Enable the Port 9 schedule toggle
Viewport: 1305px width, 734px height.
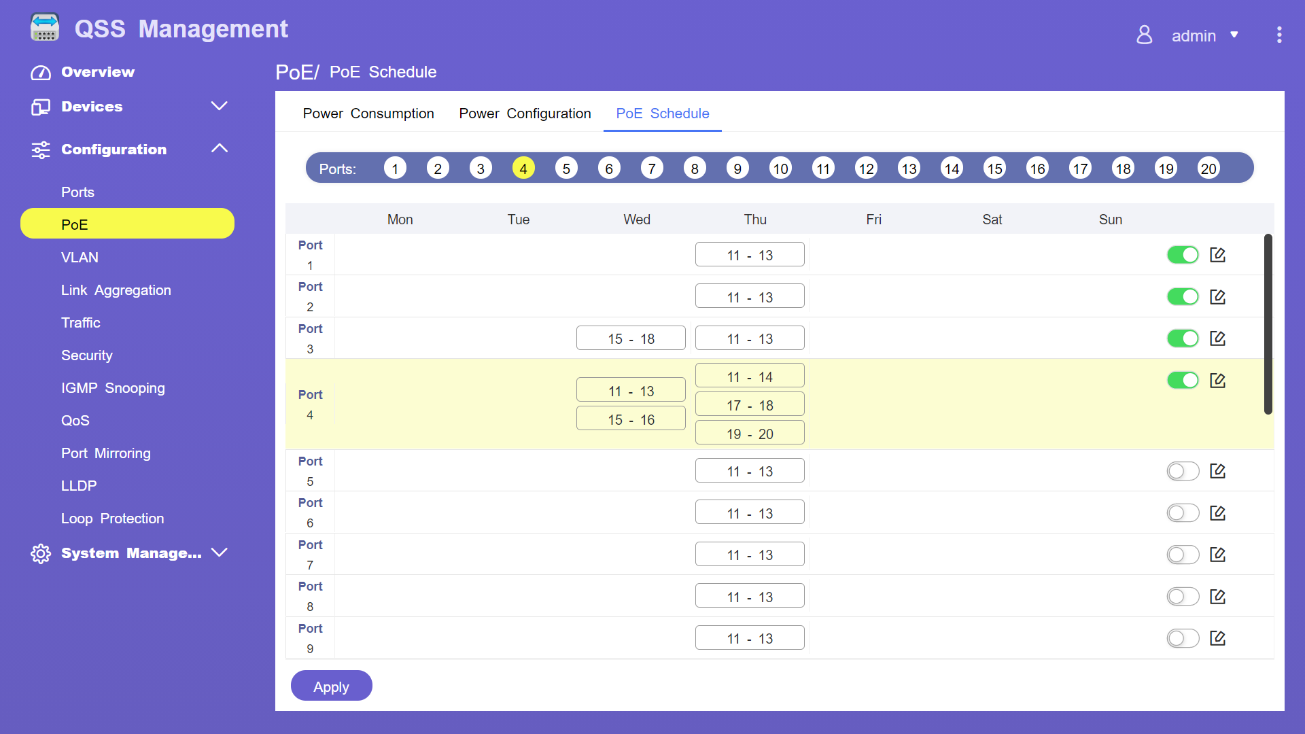coord(1183,638)
